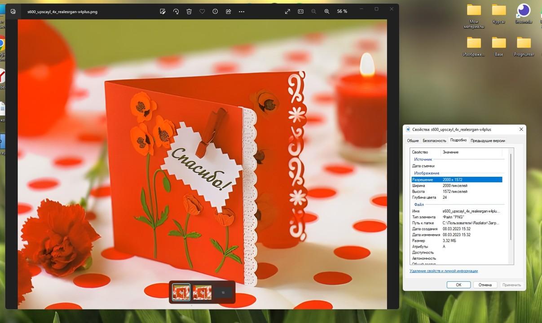542x323 pixels.
Task: Select the Автономность property row
Action: (x=457, y=258)
